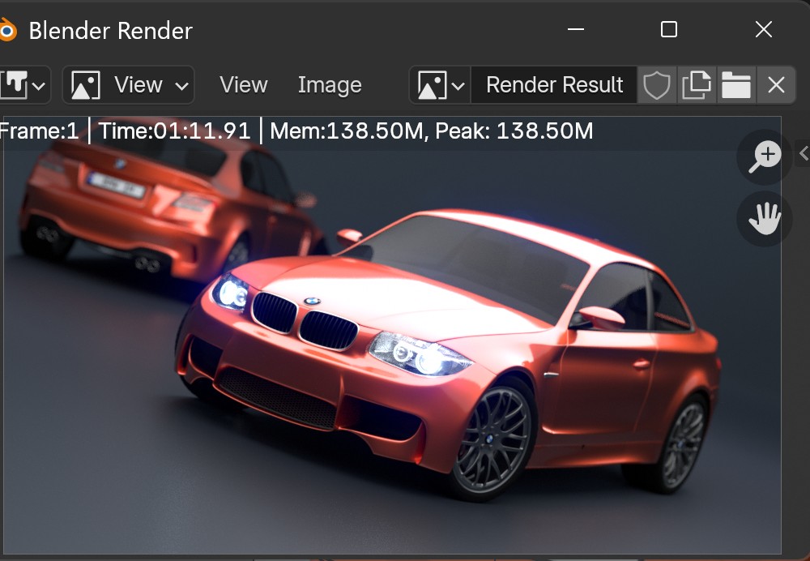The image size is (810, 561).
Task: Click the front car's hood emblem
Action: click(312, 302)
